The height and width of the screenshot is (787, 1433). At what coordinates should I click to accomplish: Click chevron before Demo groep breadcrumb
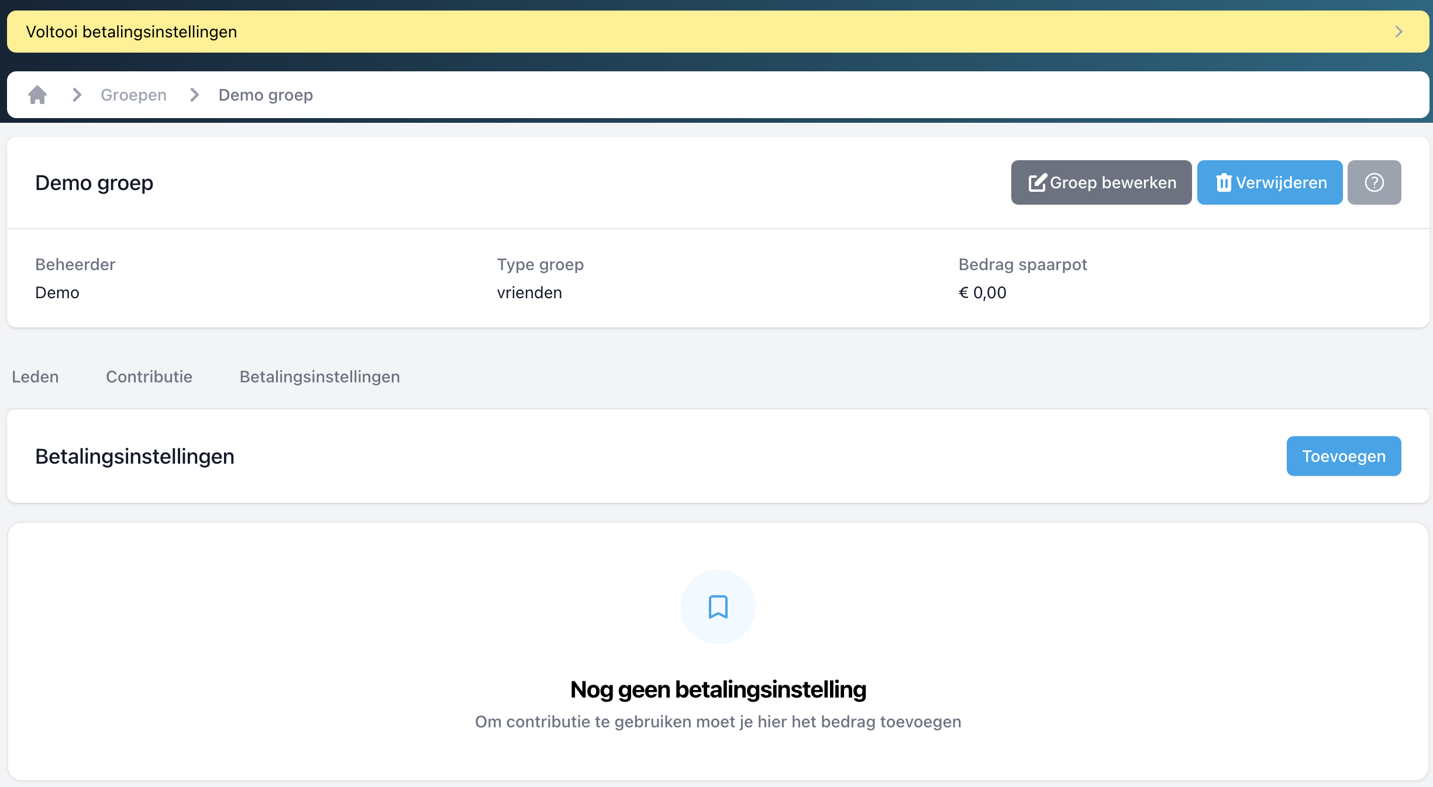click(195, 95)
